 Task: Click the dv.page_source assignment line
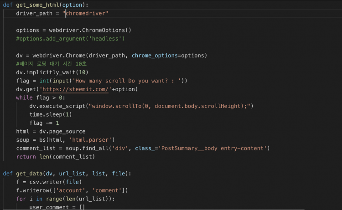50,131
